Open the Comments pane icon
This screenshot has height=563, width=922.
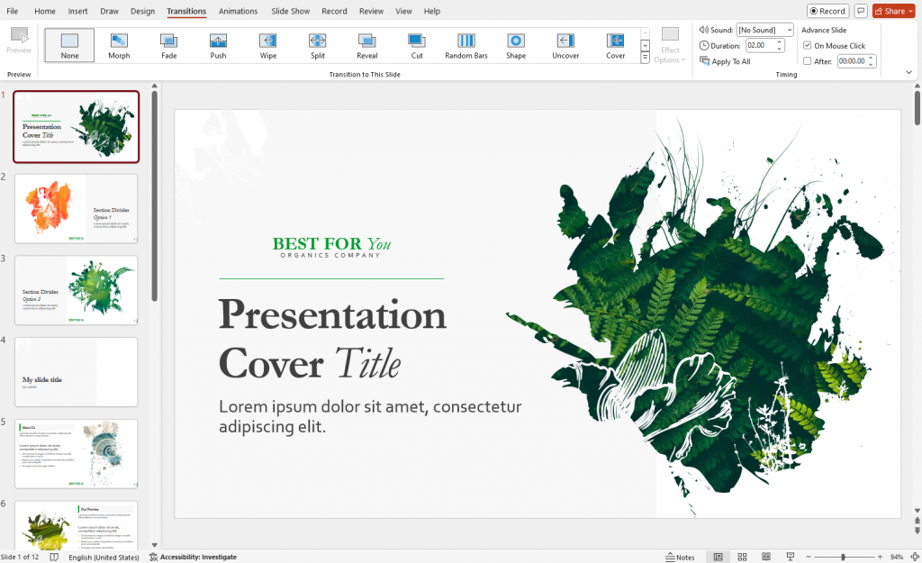click(861, 11)
